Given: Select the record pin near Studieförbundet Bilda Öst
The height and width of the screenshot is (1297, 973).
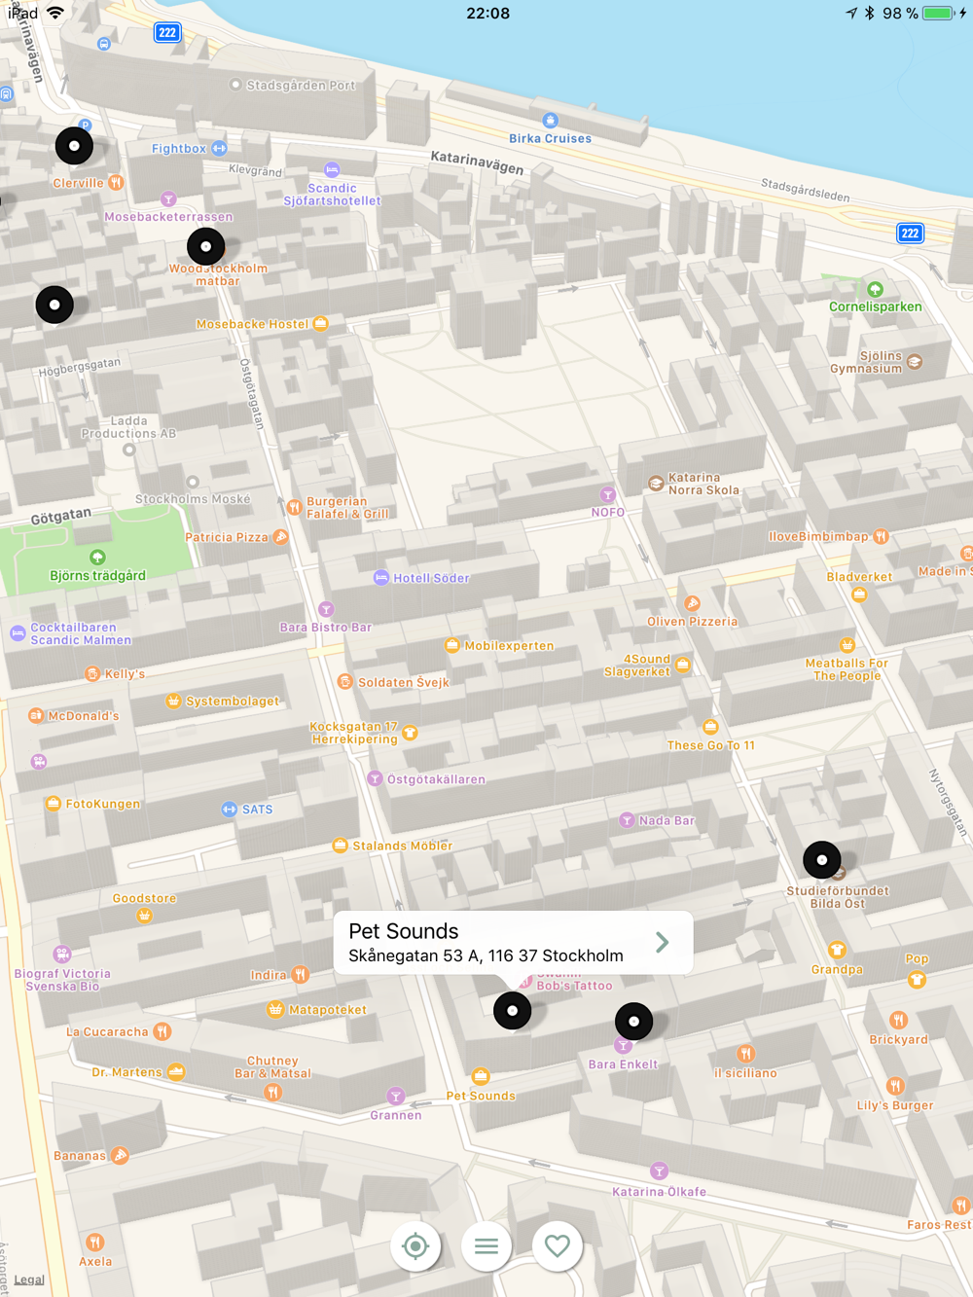Looking at the screenshot, I should pyautogui.click(x=822, y=859).
